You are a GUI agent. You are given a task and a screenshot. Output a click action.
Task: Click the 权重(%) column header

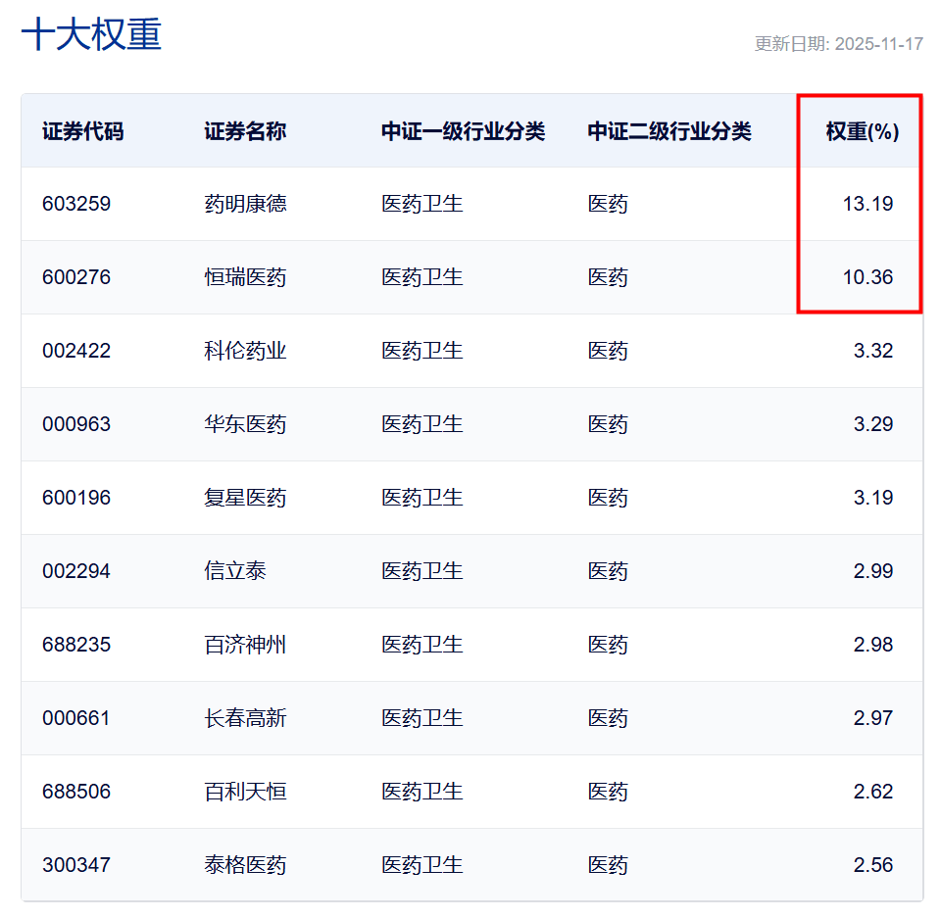[x=863, y=131]
